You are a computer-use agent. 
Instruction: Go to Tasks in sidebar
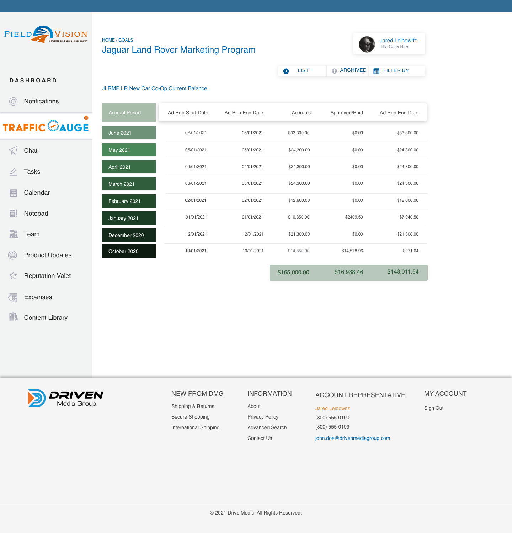pyautogui.click(x=32, y=172)
